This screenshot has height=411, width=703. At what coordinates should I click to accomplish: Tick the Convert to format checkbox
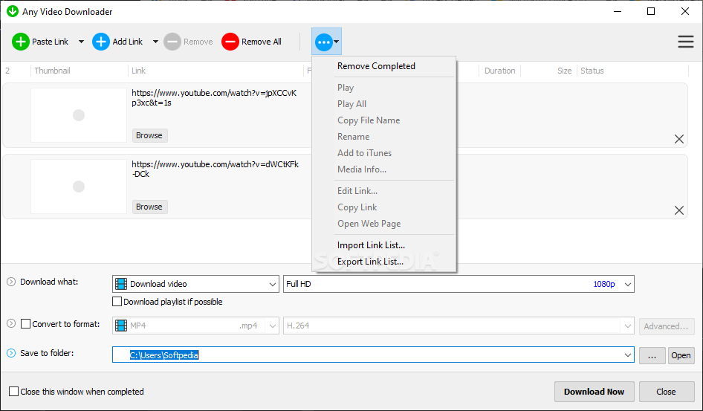[x=26, y=323]
